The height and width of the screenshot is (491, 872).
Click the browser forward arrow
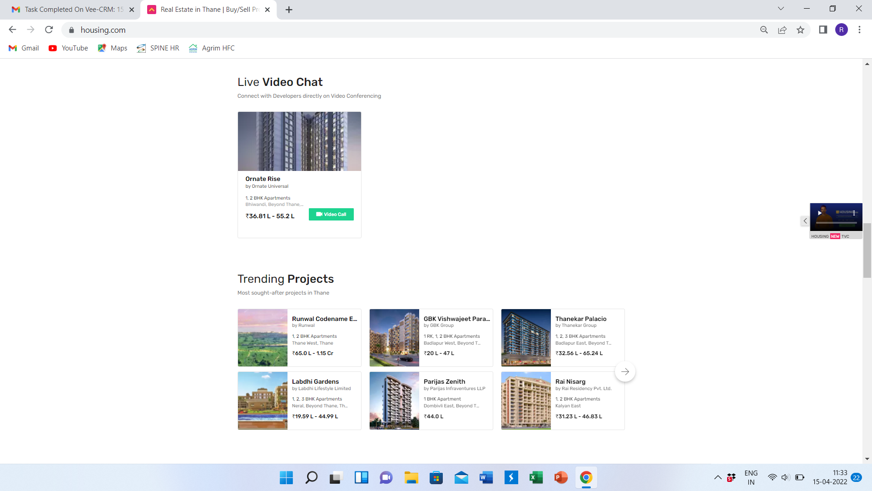click(x=30, y=30)
